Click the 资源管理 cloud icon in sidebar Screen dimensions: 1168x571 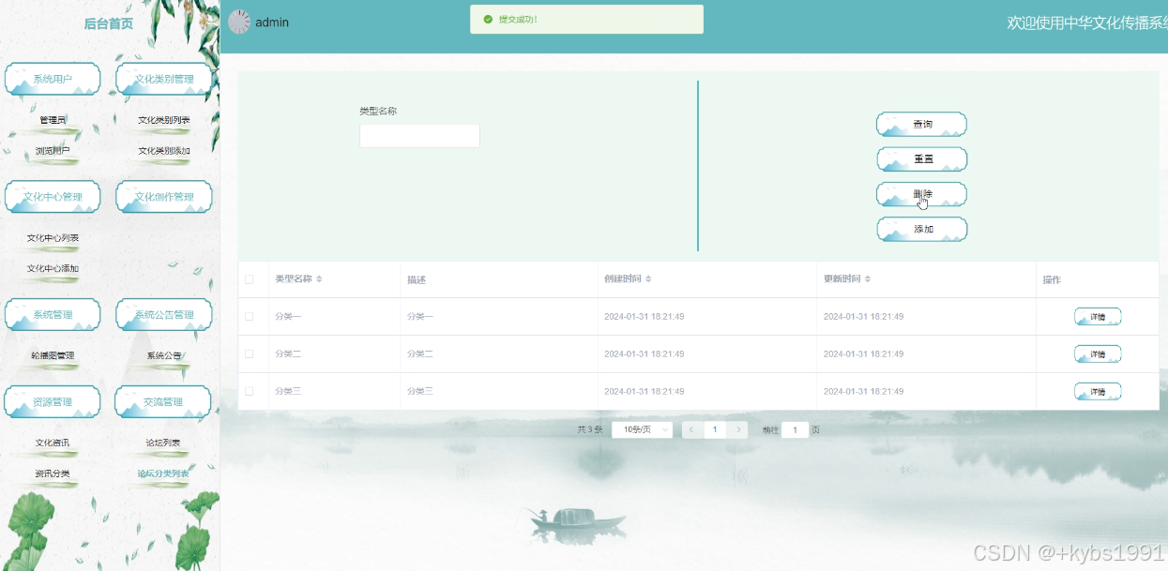(x=53, y=401)
